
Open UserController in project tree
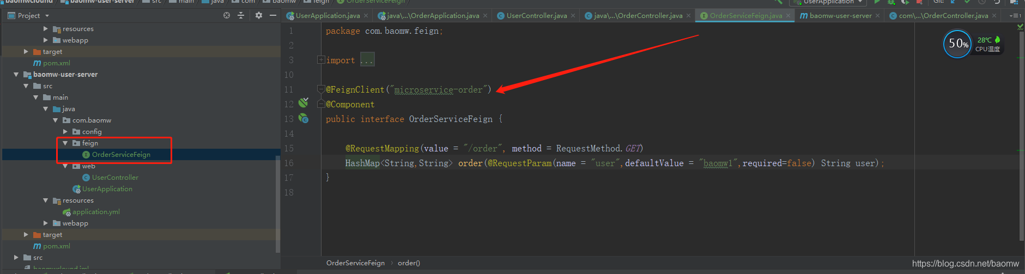(115, 178)
